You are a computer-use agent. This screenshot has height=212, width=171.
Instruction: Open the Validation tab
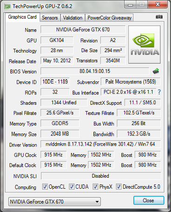pyautogui.click(x=72, y=18)
